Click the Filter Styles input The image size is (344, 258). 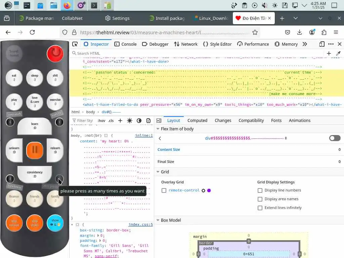(83, 121)
